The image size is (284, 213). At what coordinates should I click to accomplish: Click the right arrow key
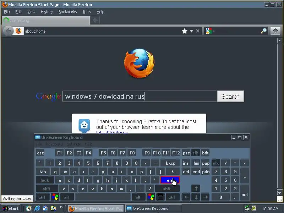click(x=205, y=197)
